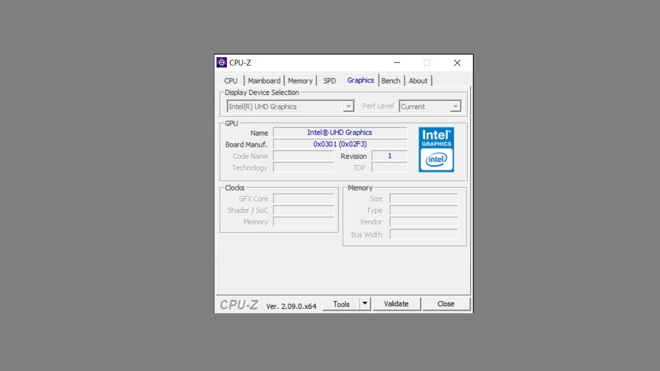Minimize the CPU-Z window
Viewport: 660px width, 371px height.
point(397,63)
